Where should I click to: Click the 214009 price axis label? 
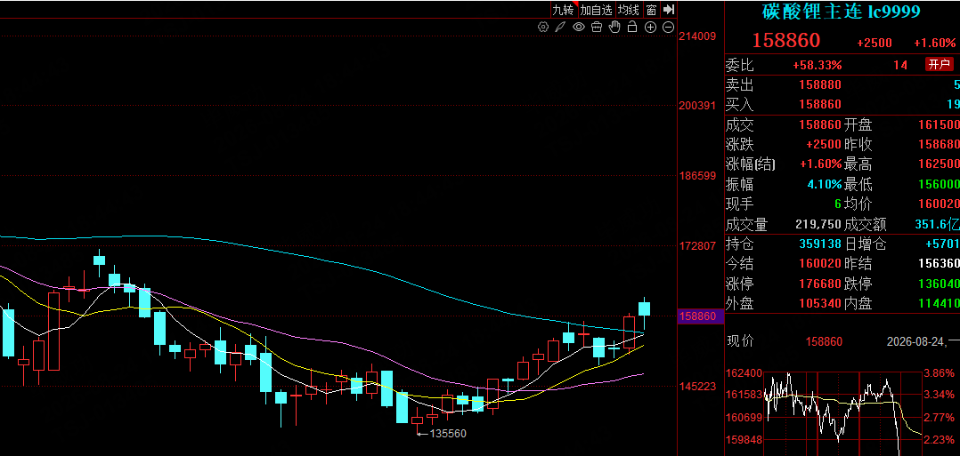click(x=698, y=36)
